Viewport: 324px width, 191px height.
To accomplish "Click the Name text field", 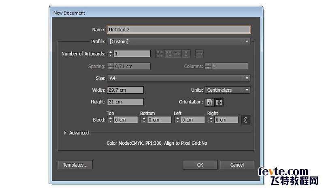I will [179, 30].
